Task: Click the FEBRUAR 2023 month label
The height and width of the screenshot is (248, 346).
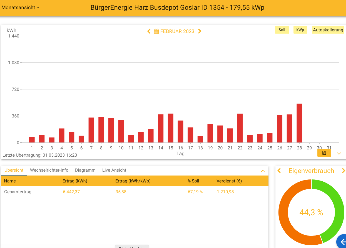Action: pos(177,31)
